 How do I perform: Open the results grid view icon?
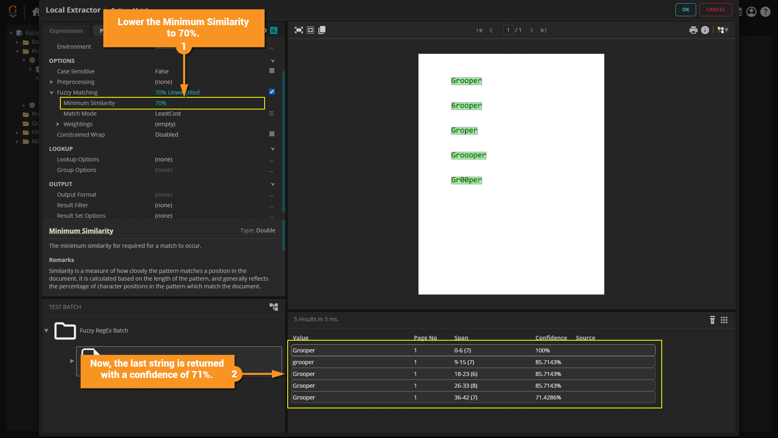(724, 320)
